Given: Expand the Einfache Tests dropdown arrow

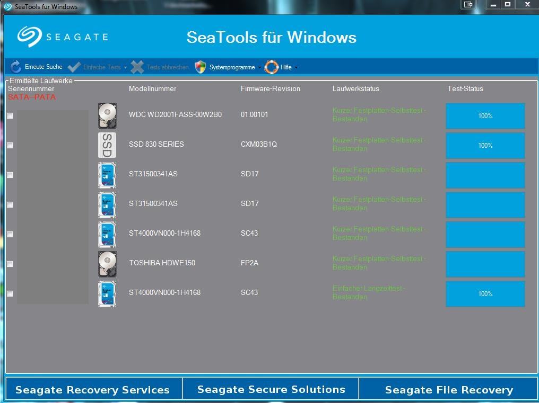Looking at the screenshot, I should (x=125, y=67).
